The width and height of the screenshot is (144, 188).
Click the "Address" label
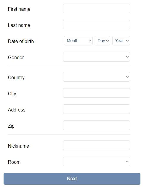point(17,110)
